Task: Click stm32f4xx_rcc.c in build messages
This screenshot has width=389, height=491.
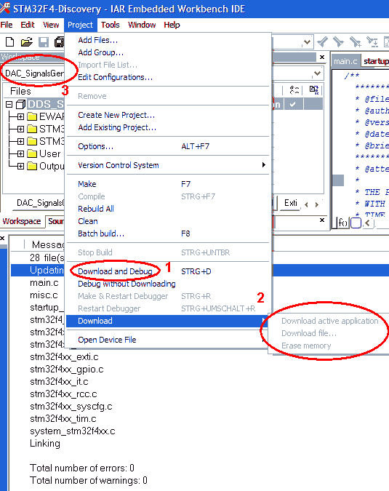Action: point(63,394)
